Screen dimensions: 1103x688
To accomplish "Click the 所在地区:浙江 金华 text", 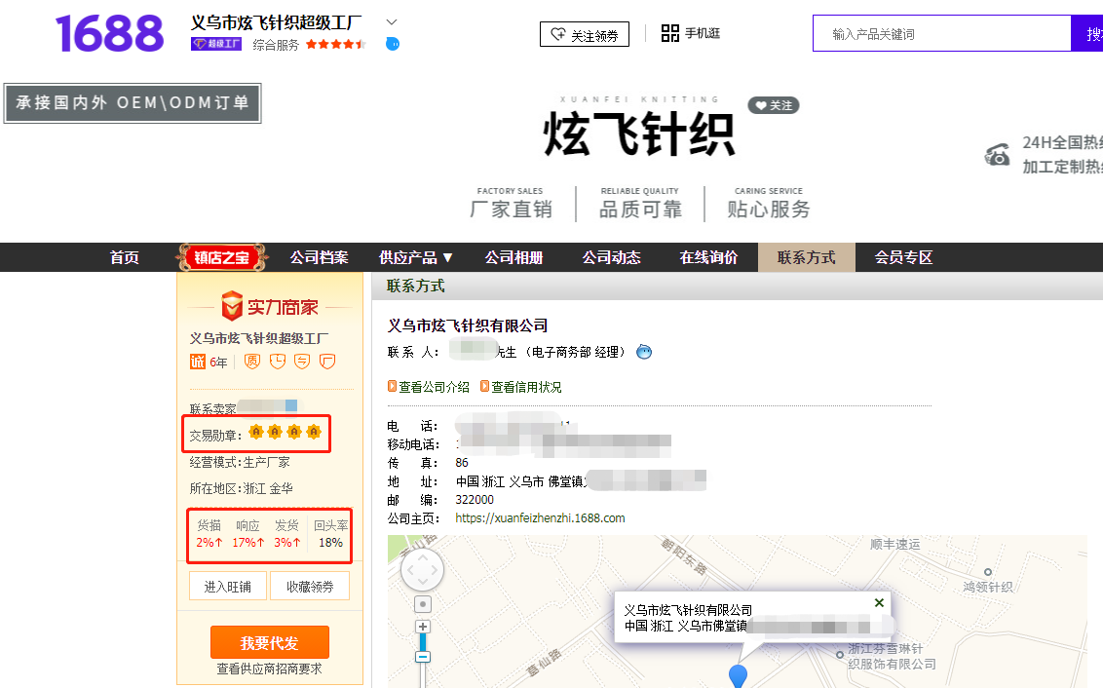I will pos(242,488).
